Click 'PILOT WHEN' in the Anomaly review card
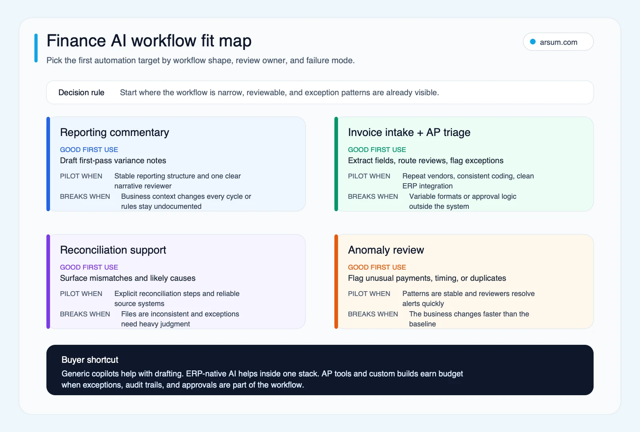The image size is (640, 432). click(369, 294)
